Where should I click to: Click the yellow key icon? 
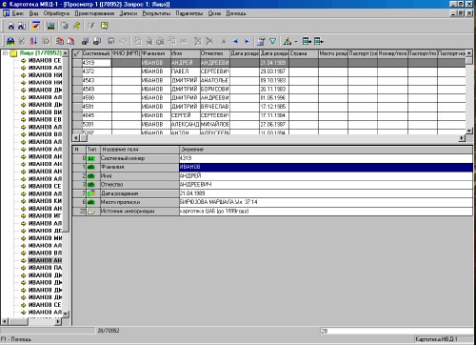pyautogui.click(x=76, y=26)
